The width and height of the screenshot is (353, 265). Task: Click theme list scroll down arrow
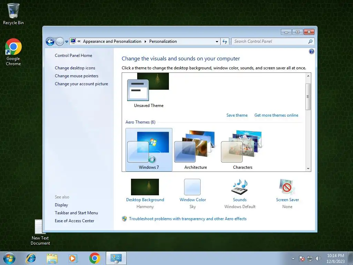308,168
